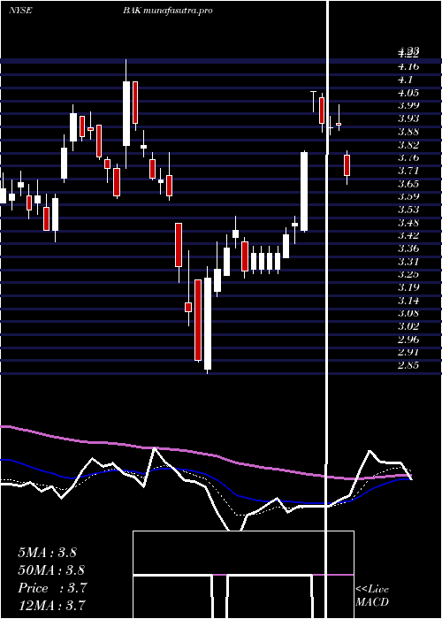Click the 2.96 price axis label
This screenshot has height=619, width=442.
[x=408, y=340]
